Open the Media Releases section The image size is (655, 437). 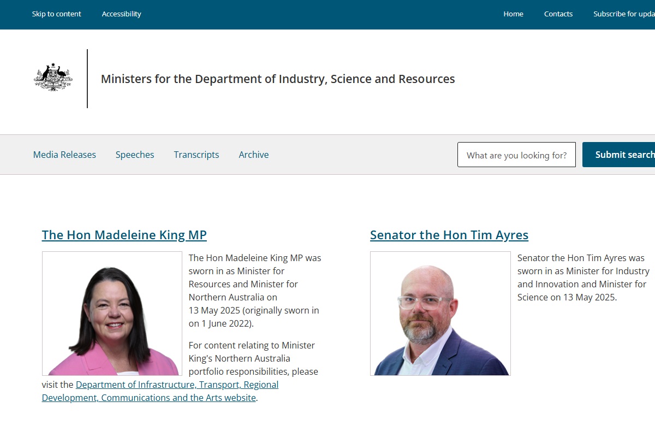(x=64, y=155)
